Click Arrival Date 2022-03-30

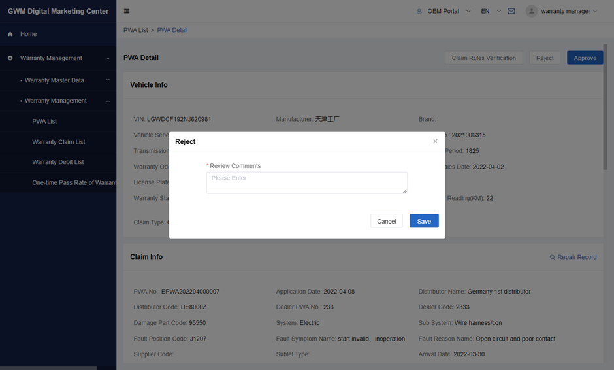point(469,354)
